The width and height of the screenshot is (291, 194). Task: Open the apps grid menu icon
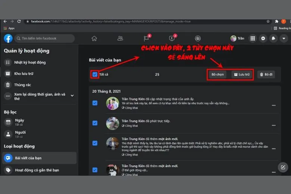point(253,38)
